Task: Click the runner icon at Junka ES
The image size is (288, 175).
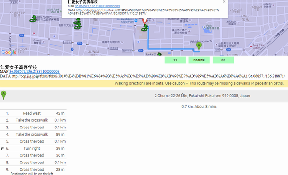Action: 159,54
